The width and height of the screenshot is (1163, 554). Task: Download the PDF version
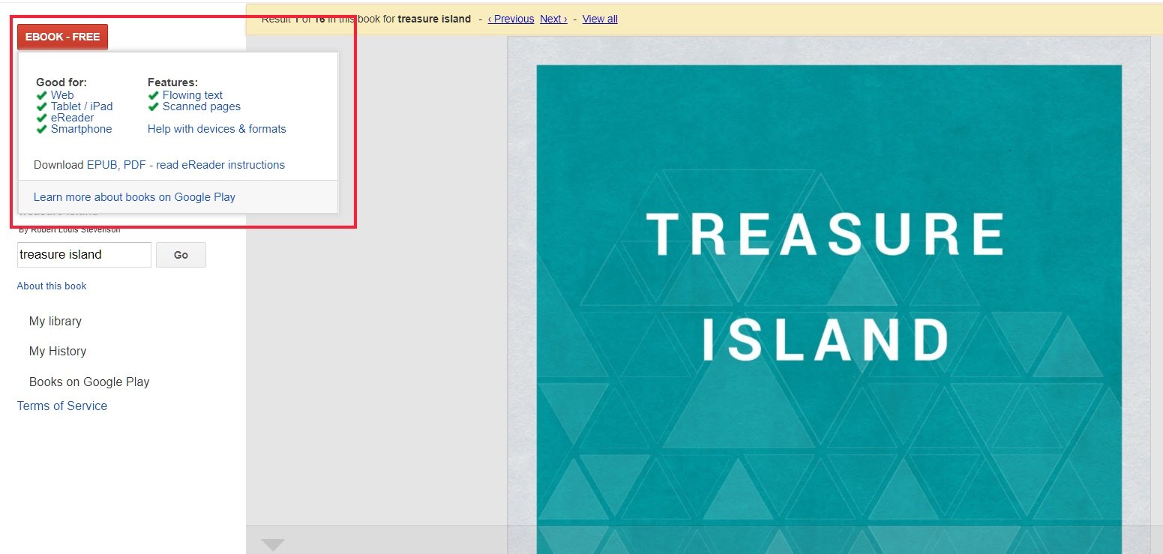pos(134,165)
